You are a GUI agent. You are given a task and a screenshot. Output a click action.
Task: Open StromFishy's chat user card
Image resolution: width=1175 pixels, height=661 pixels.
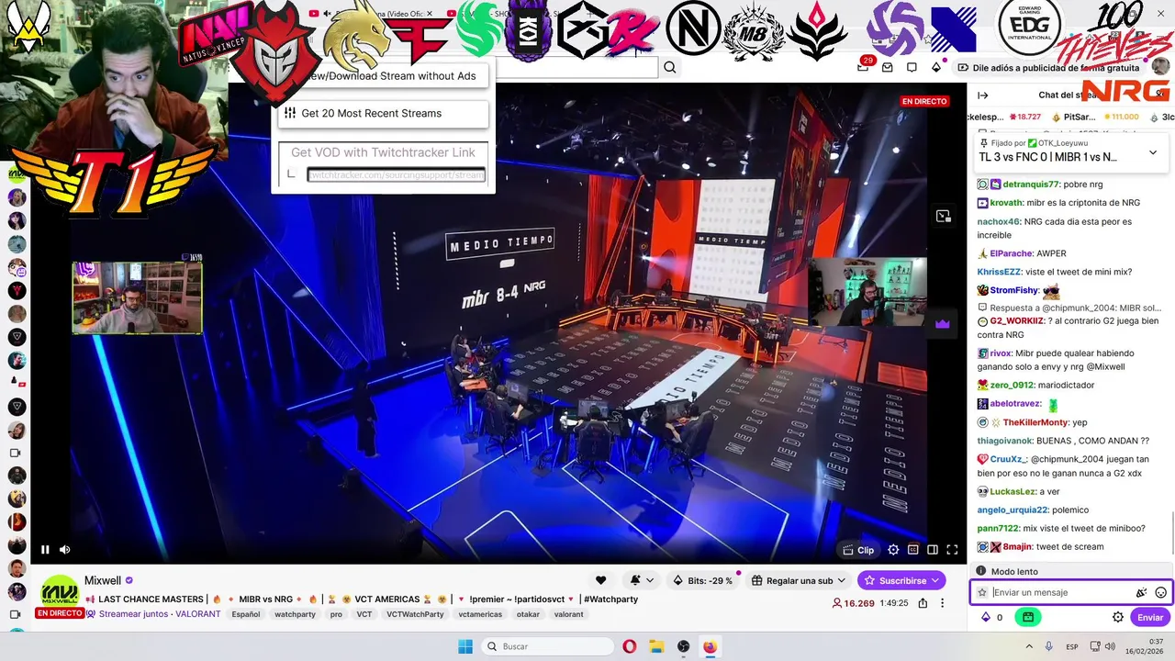click(x=1013, y=291)
